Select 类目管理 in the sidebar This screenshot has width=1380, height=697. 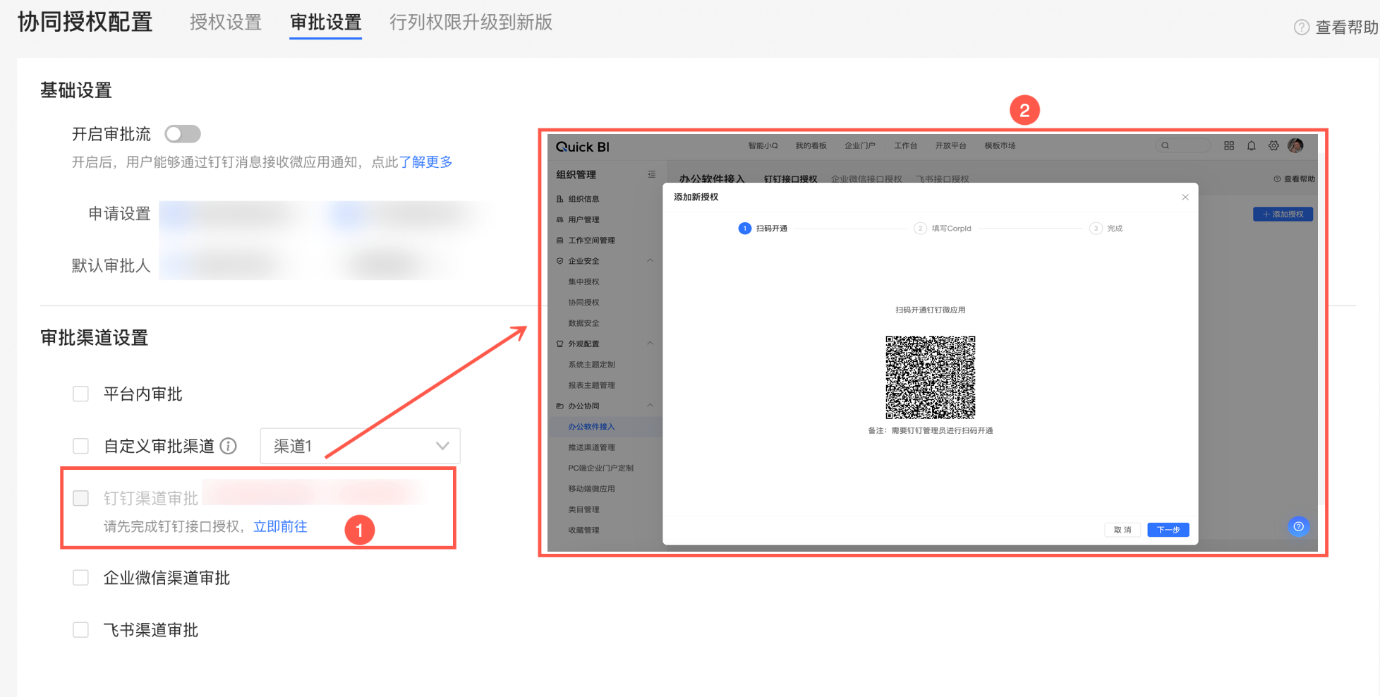coord(583,509)
